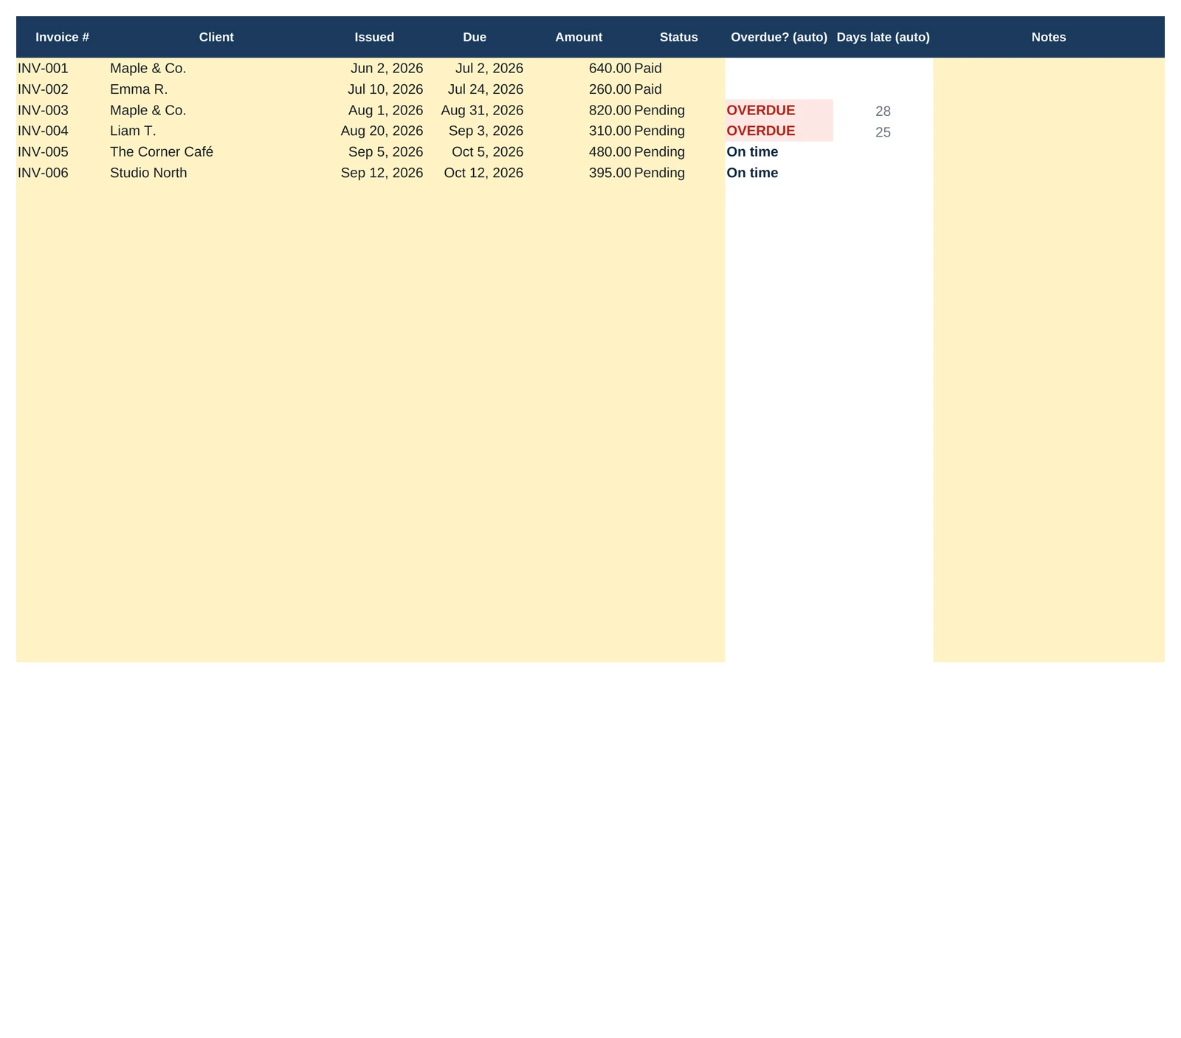Select cell INV-003
This screenshot has width=1181, height=1038.
tap(63, 111)
